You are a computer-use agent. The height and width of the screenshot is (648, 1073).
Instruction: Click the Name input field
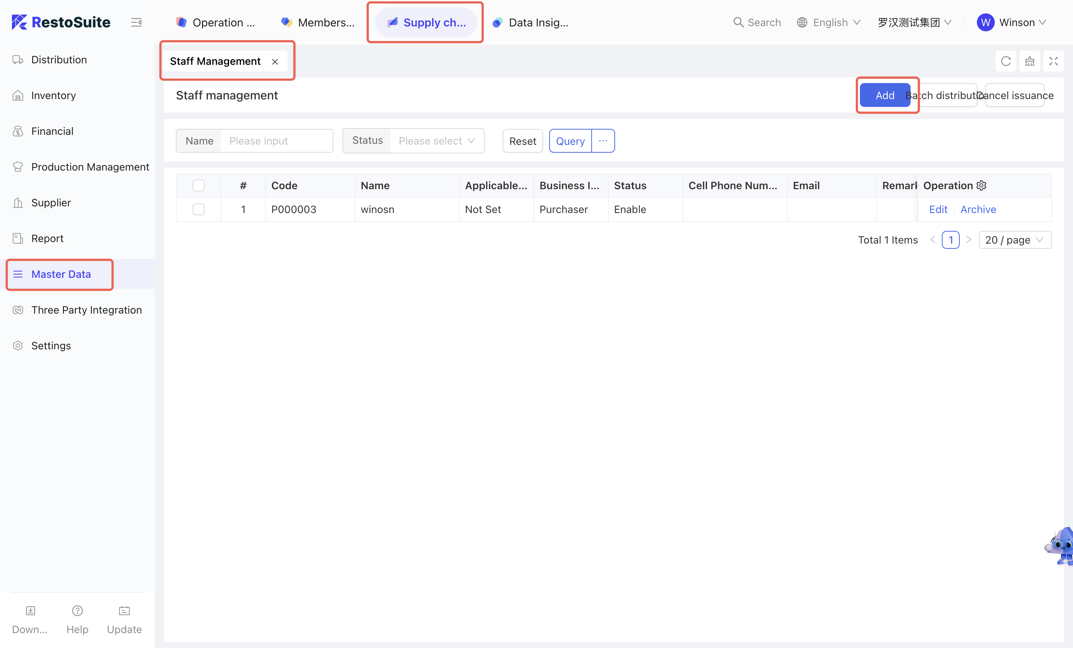276,141
